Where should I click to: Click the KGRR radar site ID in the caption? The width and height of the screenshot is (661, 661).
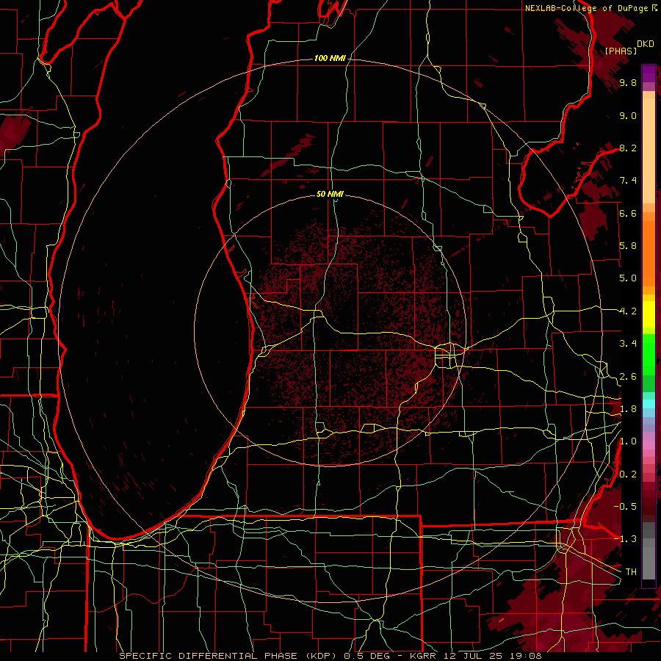[425, 656]
